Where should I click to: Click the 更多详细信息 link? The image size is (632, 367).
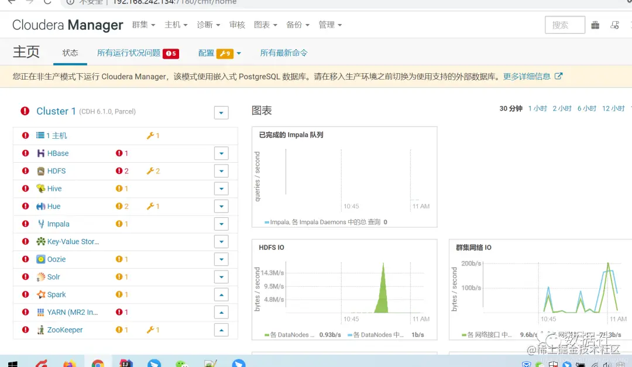(527, 76)
